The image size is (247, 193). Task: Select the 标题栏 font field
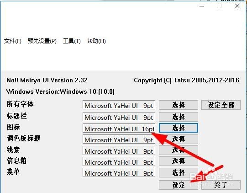point(119,117)
